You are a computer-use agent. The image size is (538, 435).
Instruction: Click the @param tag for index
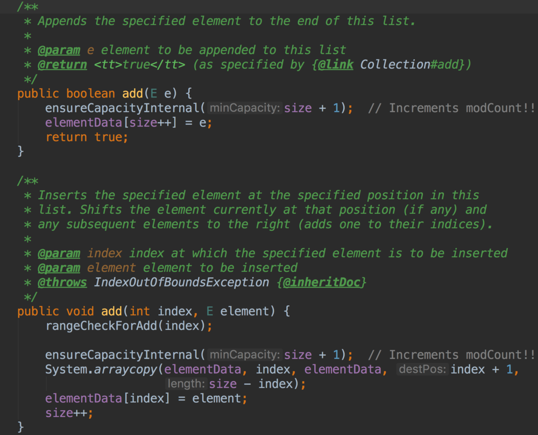click(59, 253)
